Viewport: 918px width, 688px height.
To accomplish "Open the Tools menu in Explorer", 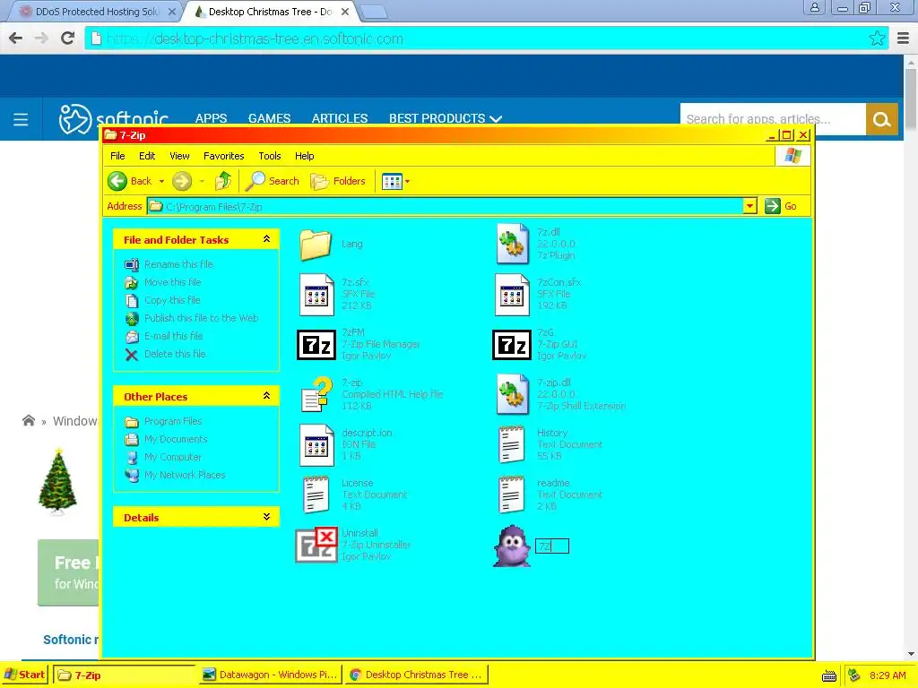I will pos(270,156).
